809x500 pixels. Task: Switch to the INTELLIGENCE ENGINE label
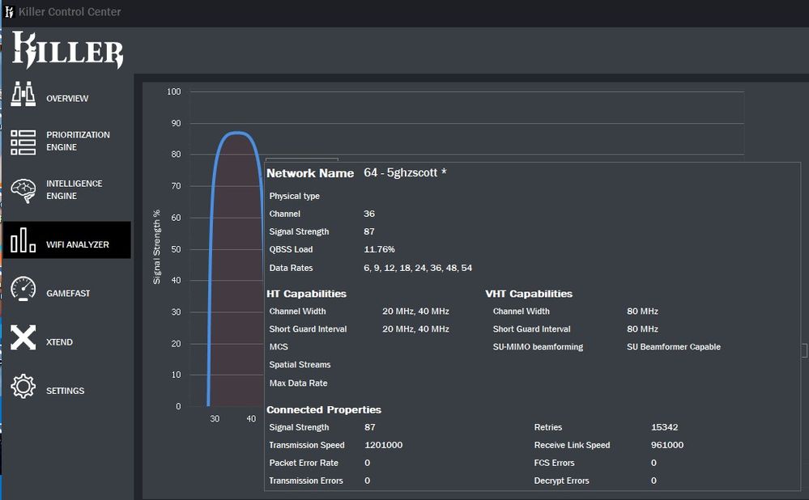click(74, 190)
